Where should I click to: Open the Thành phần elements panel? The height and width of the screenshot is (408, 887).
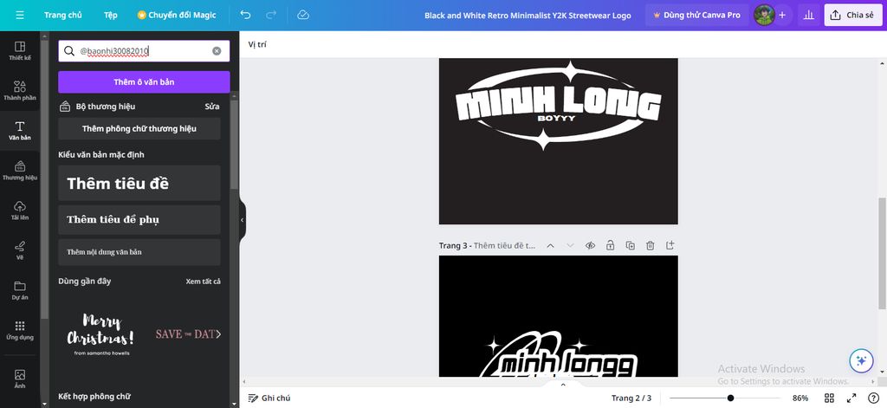coord(20,91)
